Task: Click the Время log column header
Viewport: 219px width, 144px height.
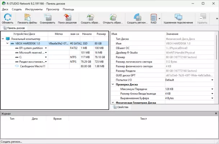Action: point(58,118)
